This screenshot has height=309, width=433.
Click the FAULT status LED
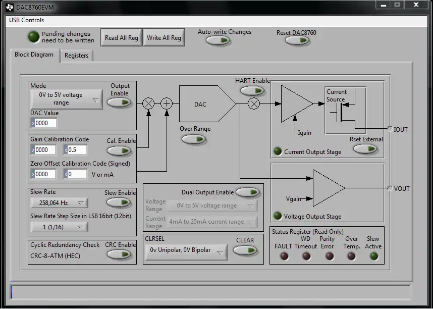click(x=284, y=256)
